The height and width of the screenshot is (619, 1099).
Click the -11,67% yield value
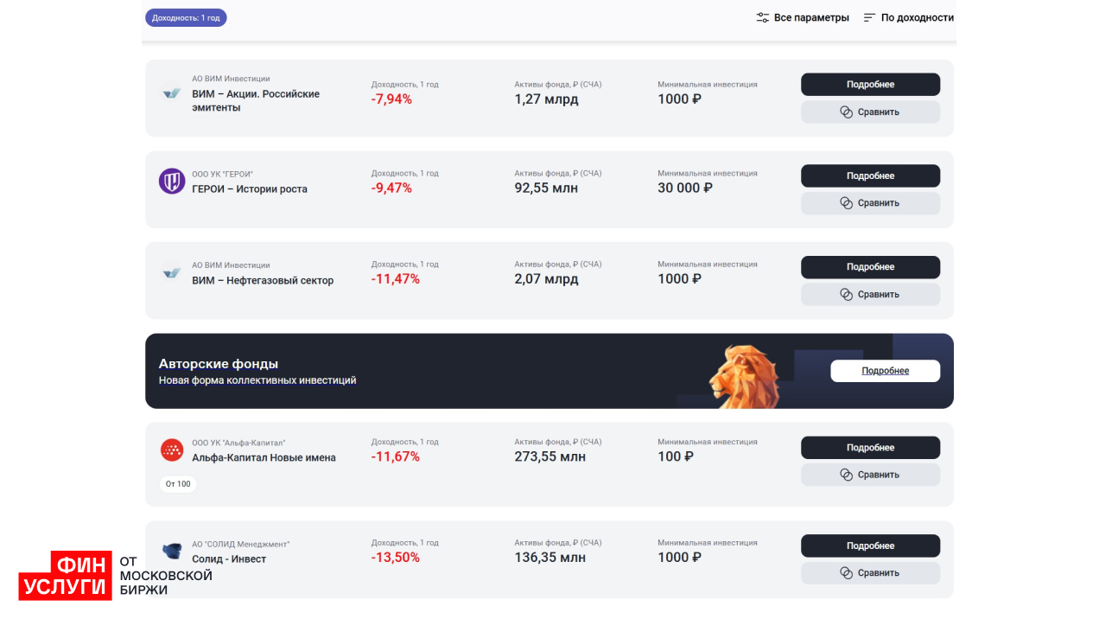pyautogui.click(x=396, y=456)
